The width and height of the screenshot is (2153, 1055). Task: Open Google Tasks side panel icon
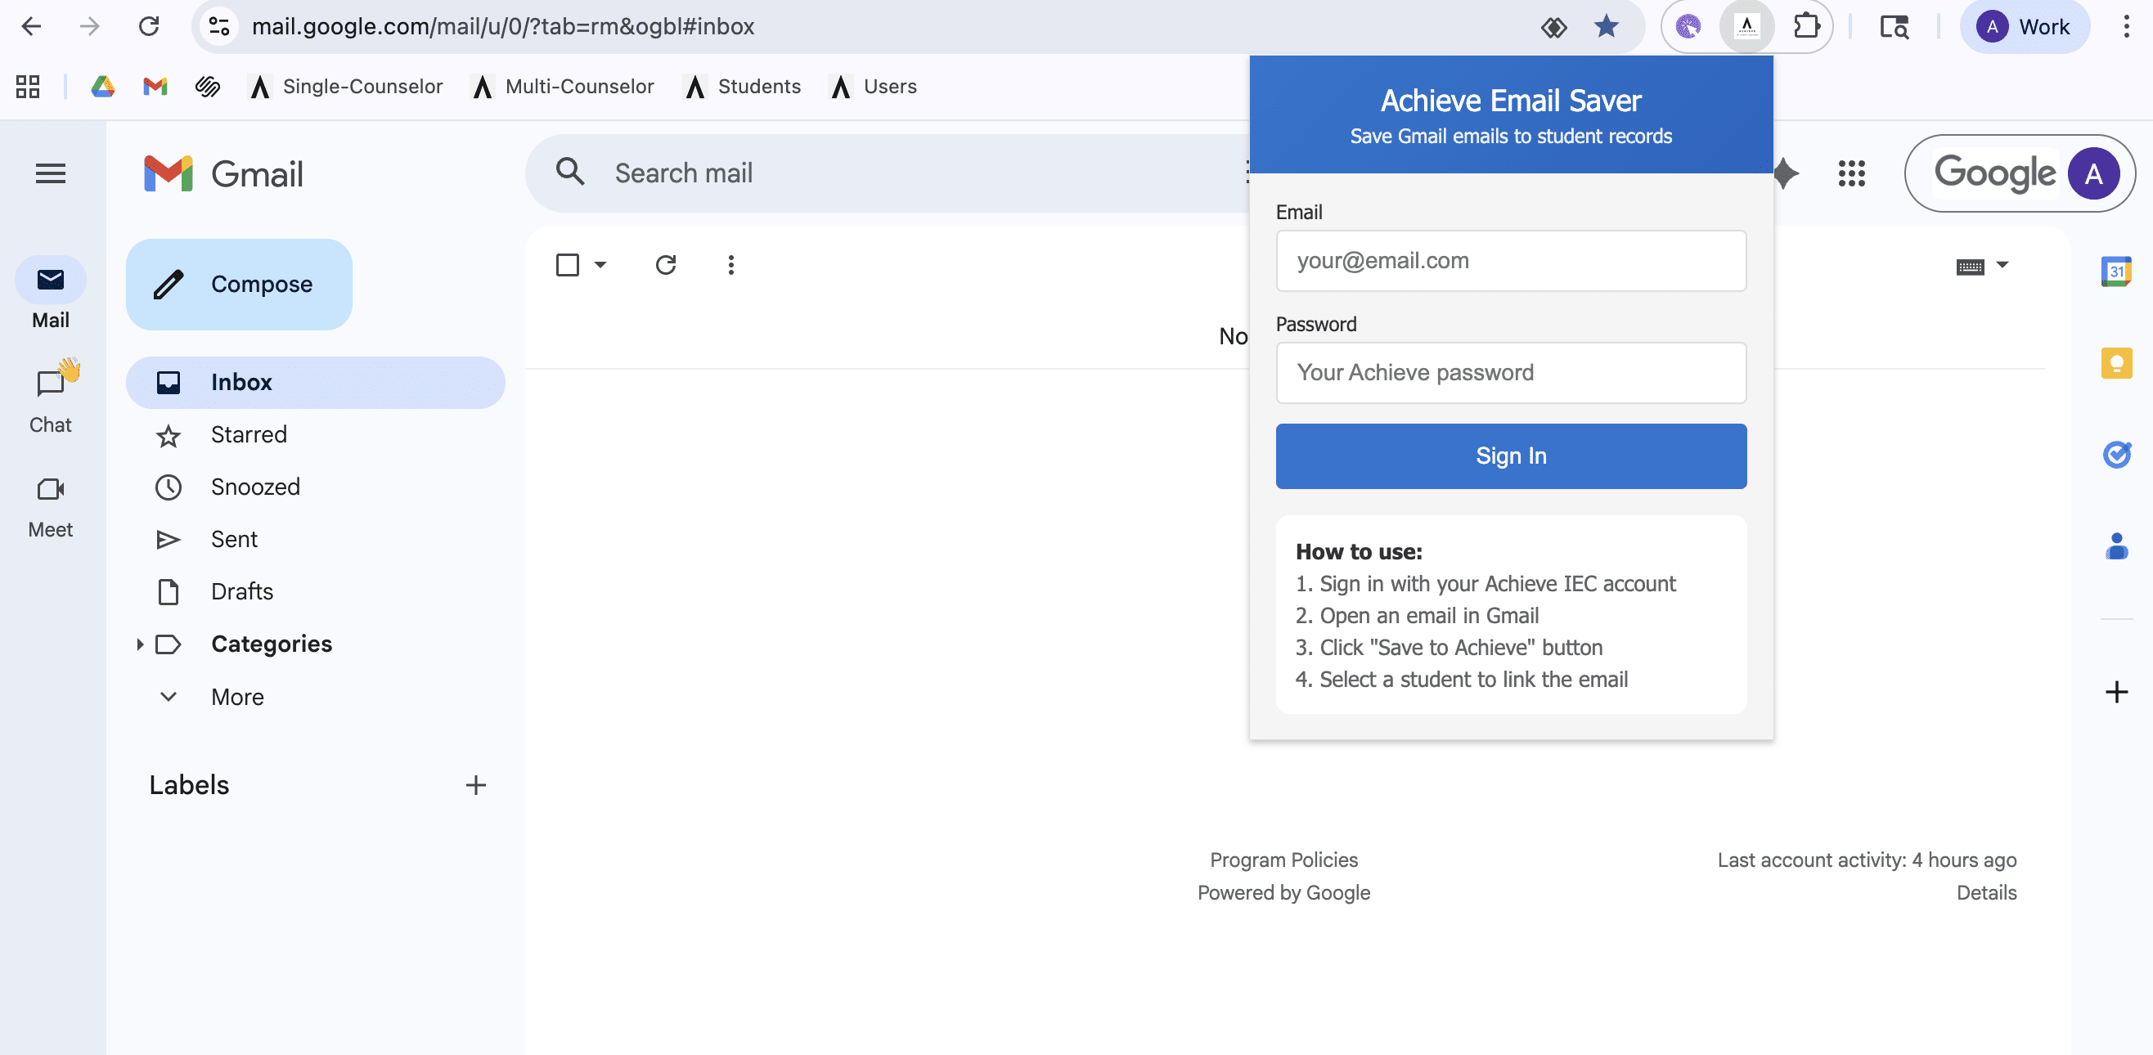(x=2116, y=455)
